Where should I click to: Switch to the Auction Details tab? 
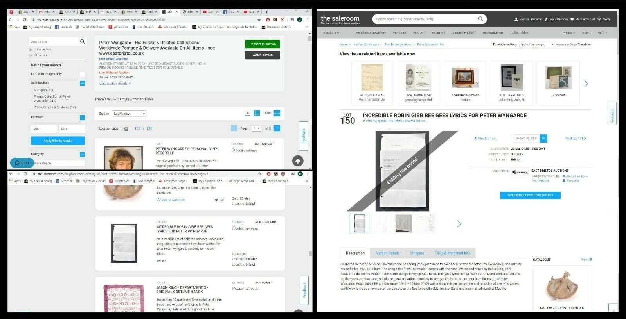[387, 253]
